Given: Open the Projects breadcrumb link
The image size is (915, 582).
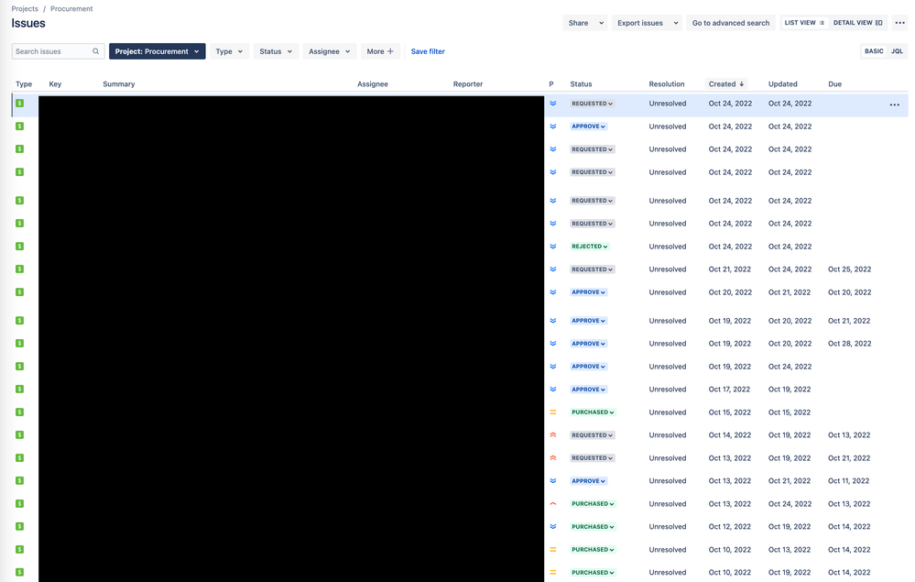Looking at the screenshot, I should [25, 9].
